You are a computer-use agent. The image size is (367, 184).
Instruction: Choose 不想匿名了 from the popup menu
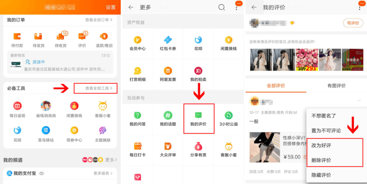(x=324, y=116)
